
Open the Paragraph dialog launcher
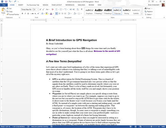click(x=83, y=18)
